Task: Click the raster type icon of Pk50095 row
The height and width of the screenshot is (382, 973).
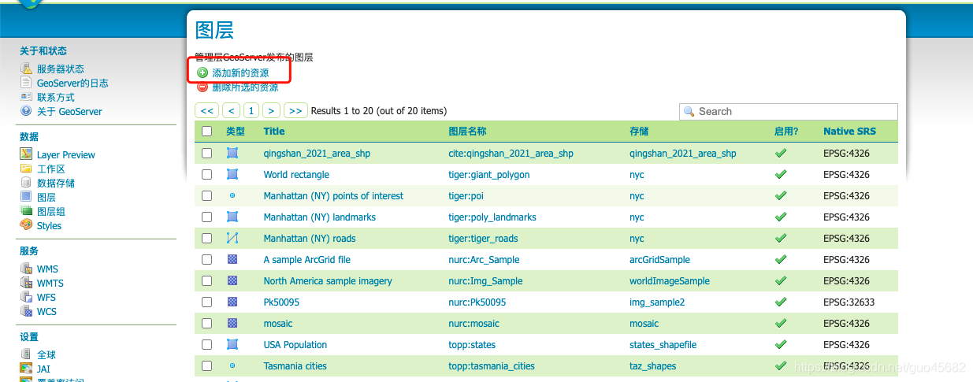Action: [x=232, y=302]
